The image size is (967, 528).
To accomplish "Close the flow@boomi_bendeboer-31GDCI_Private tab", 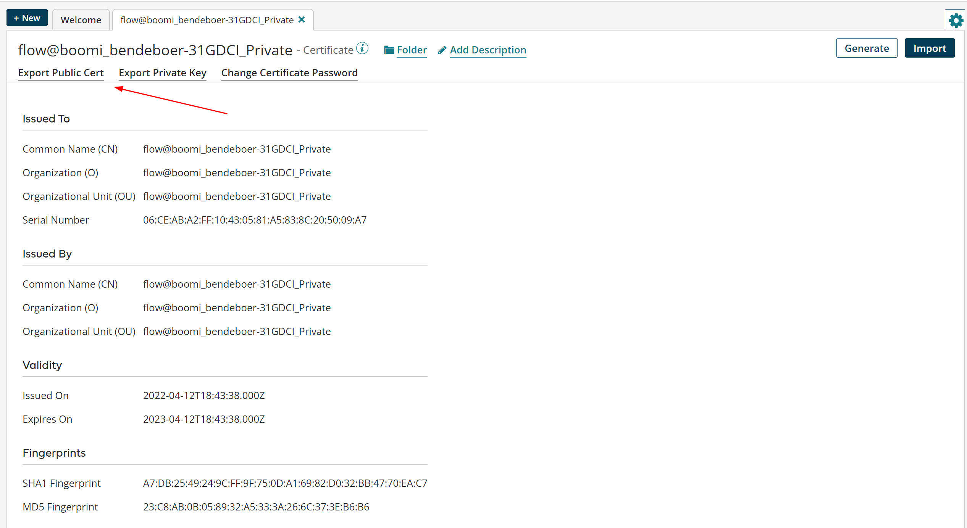I will [301, 19].
